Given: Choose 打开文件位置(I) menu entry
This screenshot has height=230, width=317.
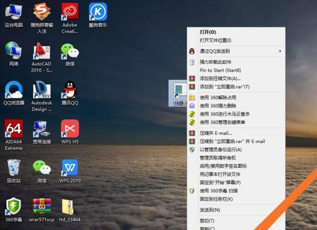Looking at the screenshot, I should [236, 40].
